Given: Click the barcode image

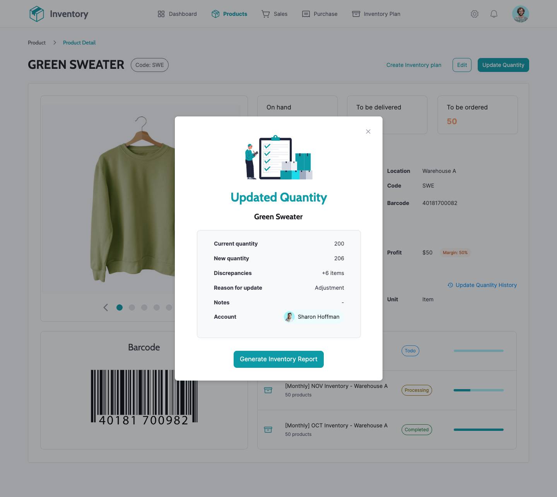Looking at the screenshot, I should pos(144,397).
